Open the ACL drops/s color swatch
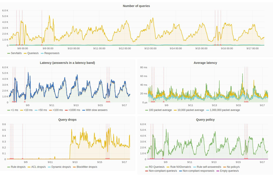Screen dimensions: 273x175 (29, 167)
